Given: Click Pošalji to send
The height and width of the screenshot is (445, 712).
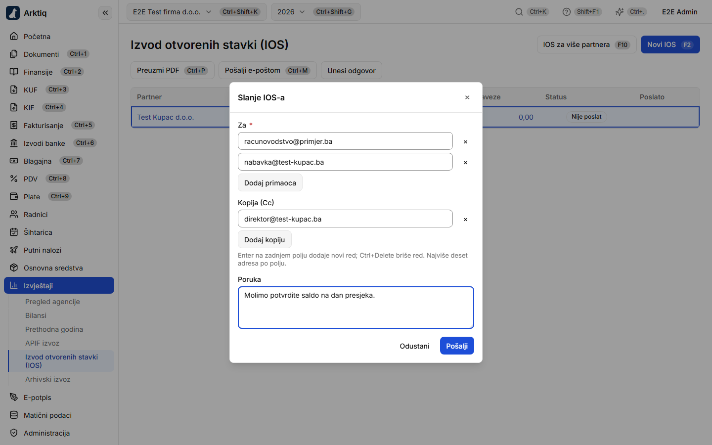Looking at the screenshot, I should click(x=457, y=346).
